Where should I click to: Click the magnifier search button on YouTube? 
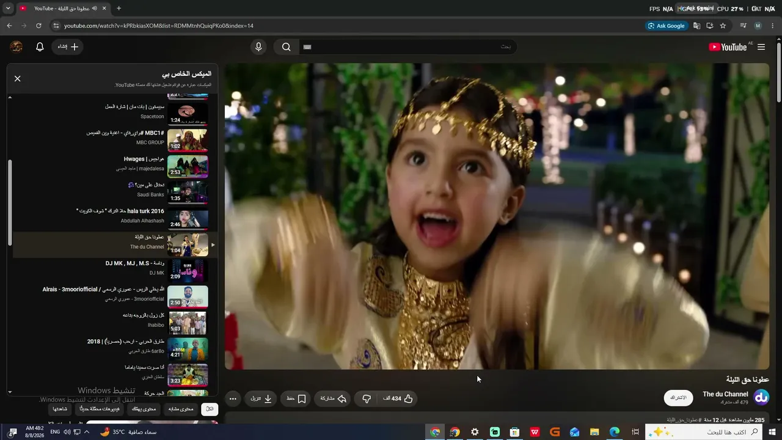pos(286,47)
